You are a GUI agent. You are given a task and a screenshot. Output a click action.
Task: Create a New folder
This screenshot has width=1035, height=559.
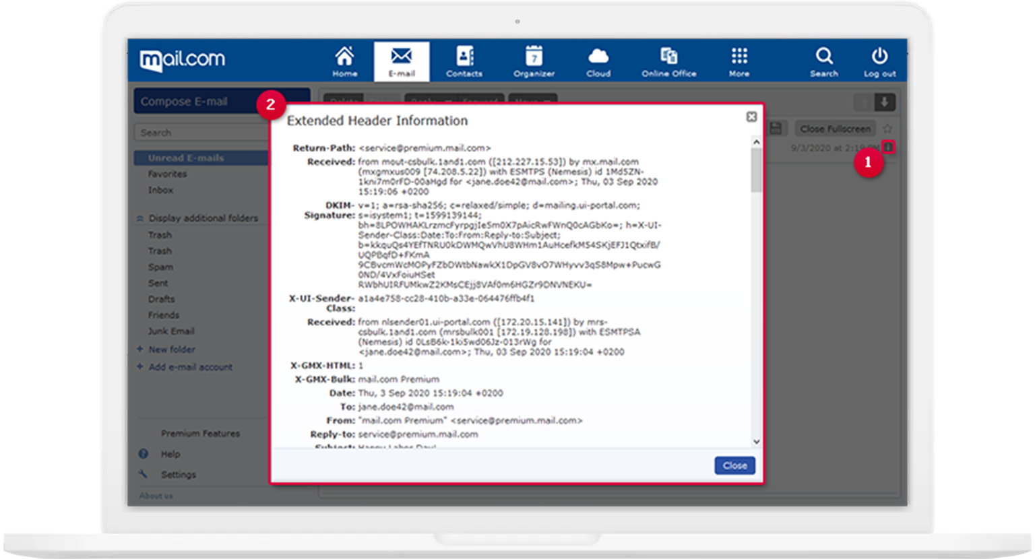pyautogui.click(x=166, y=350)
